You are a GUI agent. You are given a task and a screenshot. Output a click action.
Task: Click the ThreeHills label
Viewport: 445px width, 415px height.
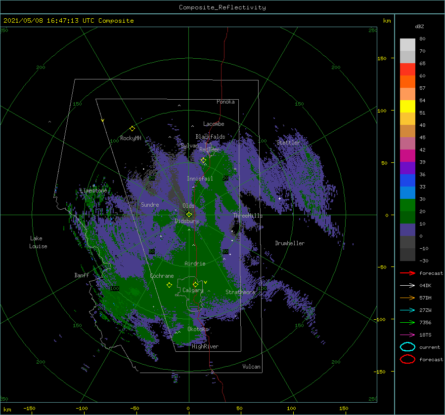coord(248,216)
